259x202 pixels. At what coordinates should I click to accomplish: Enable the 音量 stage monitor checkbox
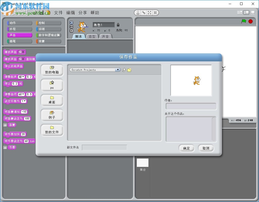(5, 125)
